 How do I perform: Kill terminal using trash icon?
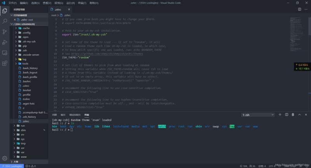(x=293, y=115)
